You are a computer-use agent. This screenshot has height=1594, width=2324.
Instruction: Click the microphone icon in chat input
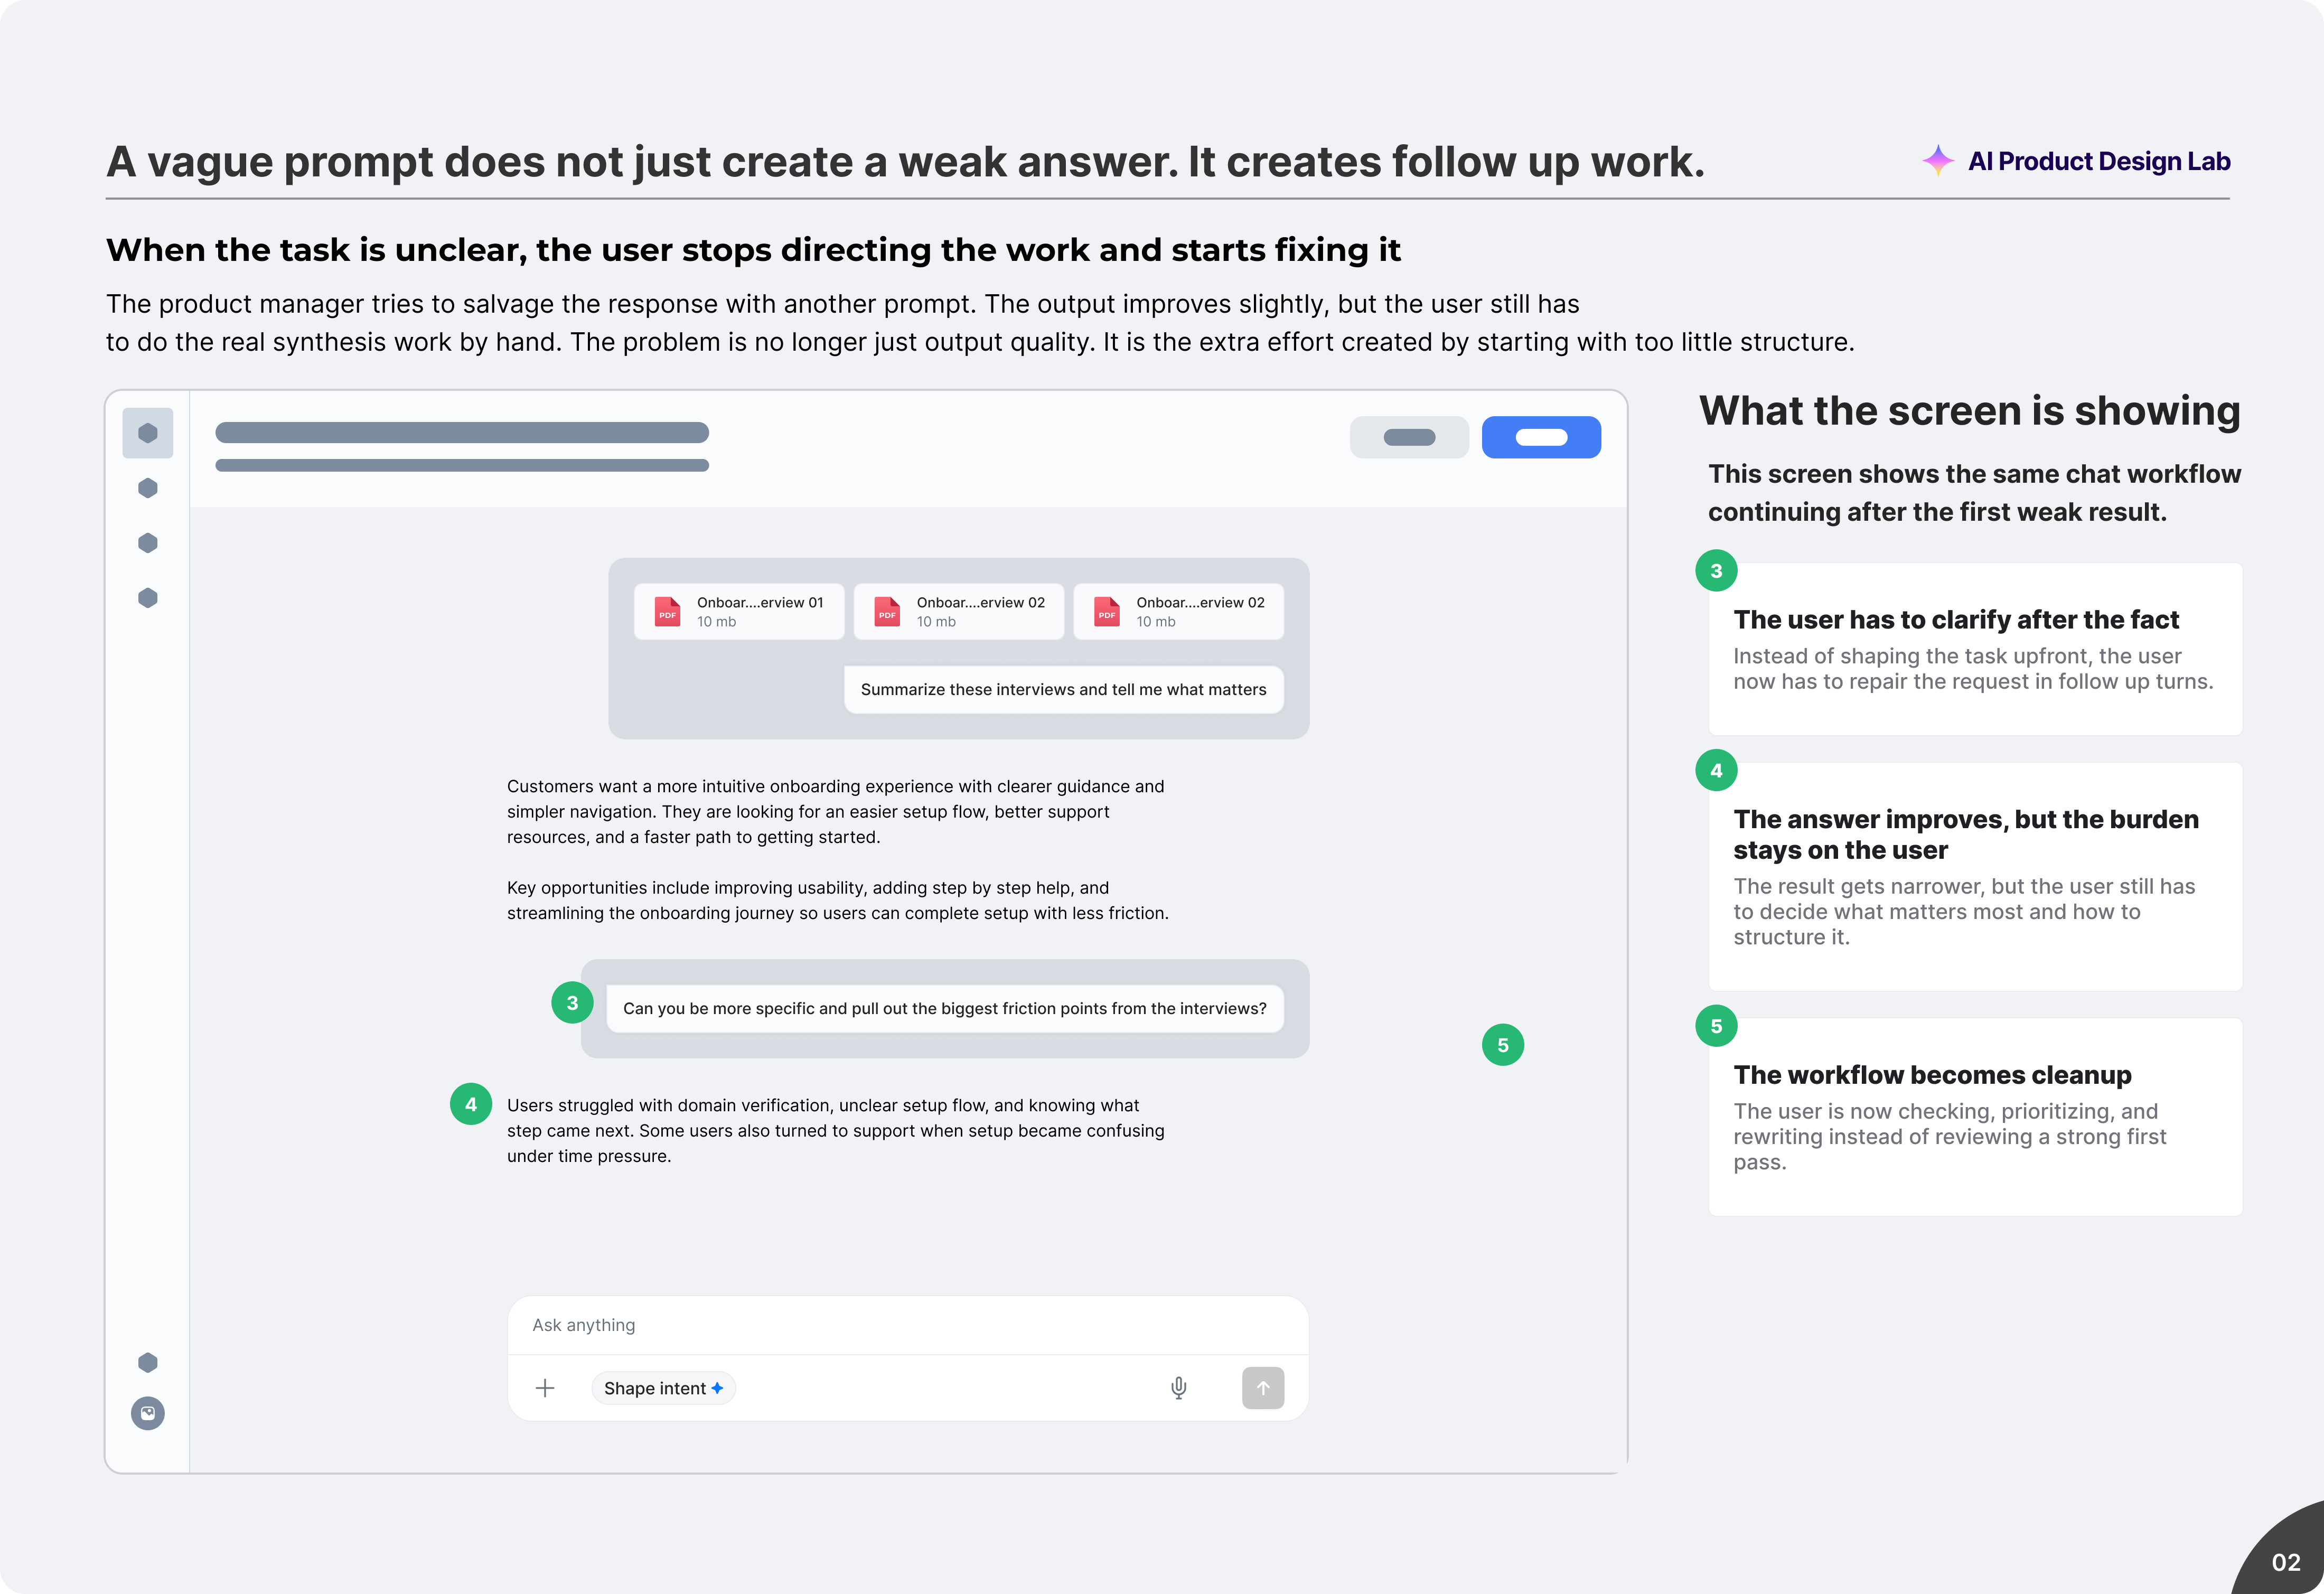(x=1179, y=1388)
